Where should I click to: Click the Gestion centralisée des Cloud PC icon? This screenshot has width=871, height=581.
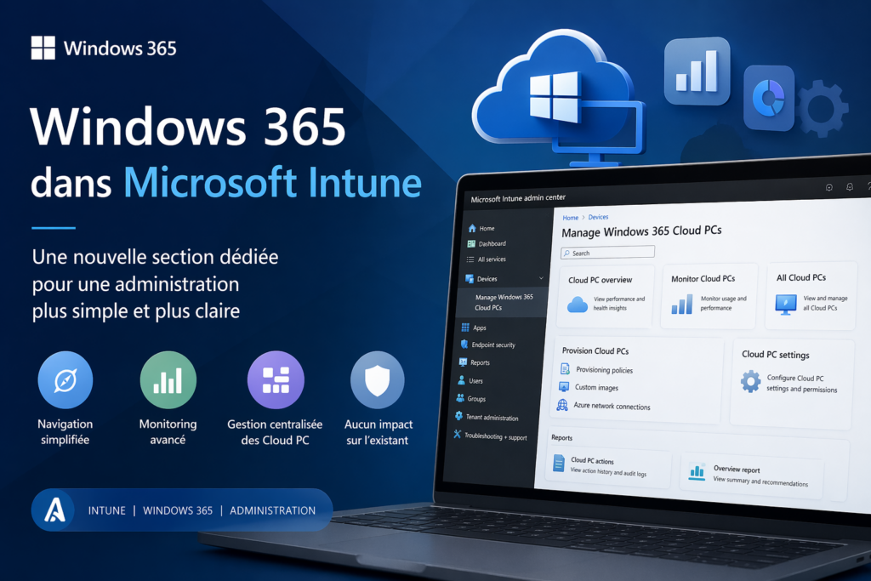pos(276,380)
